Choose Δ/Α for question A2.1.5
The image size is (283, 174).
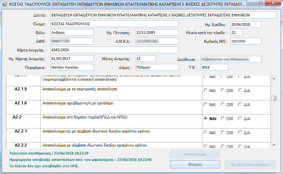tap(240, 90)
